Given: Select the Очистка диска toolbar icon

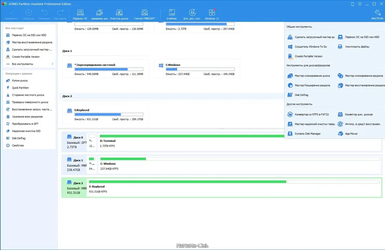Looking at the screenshot, I should coord(119,15).
